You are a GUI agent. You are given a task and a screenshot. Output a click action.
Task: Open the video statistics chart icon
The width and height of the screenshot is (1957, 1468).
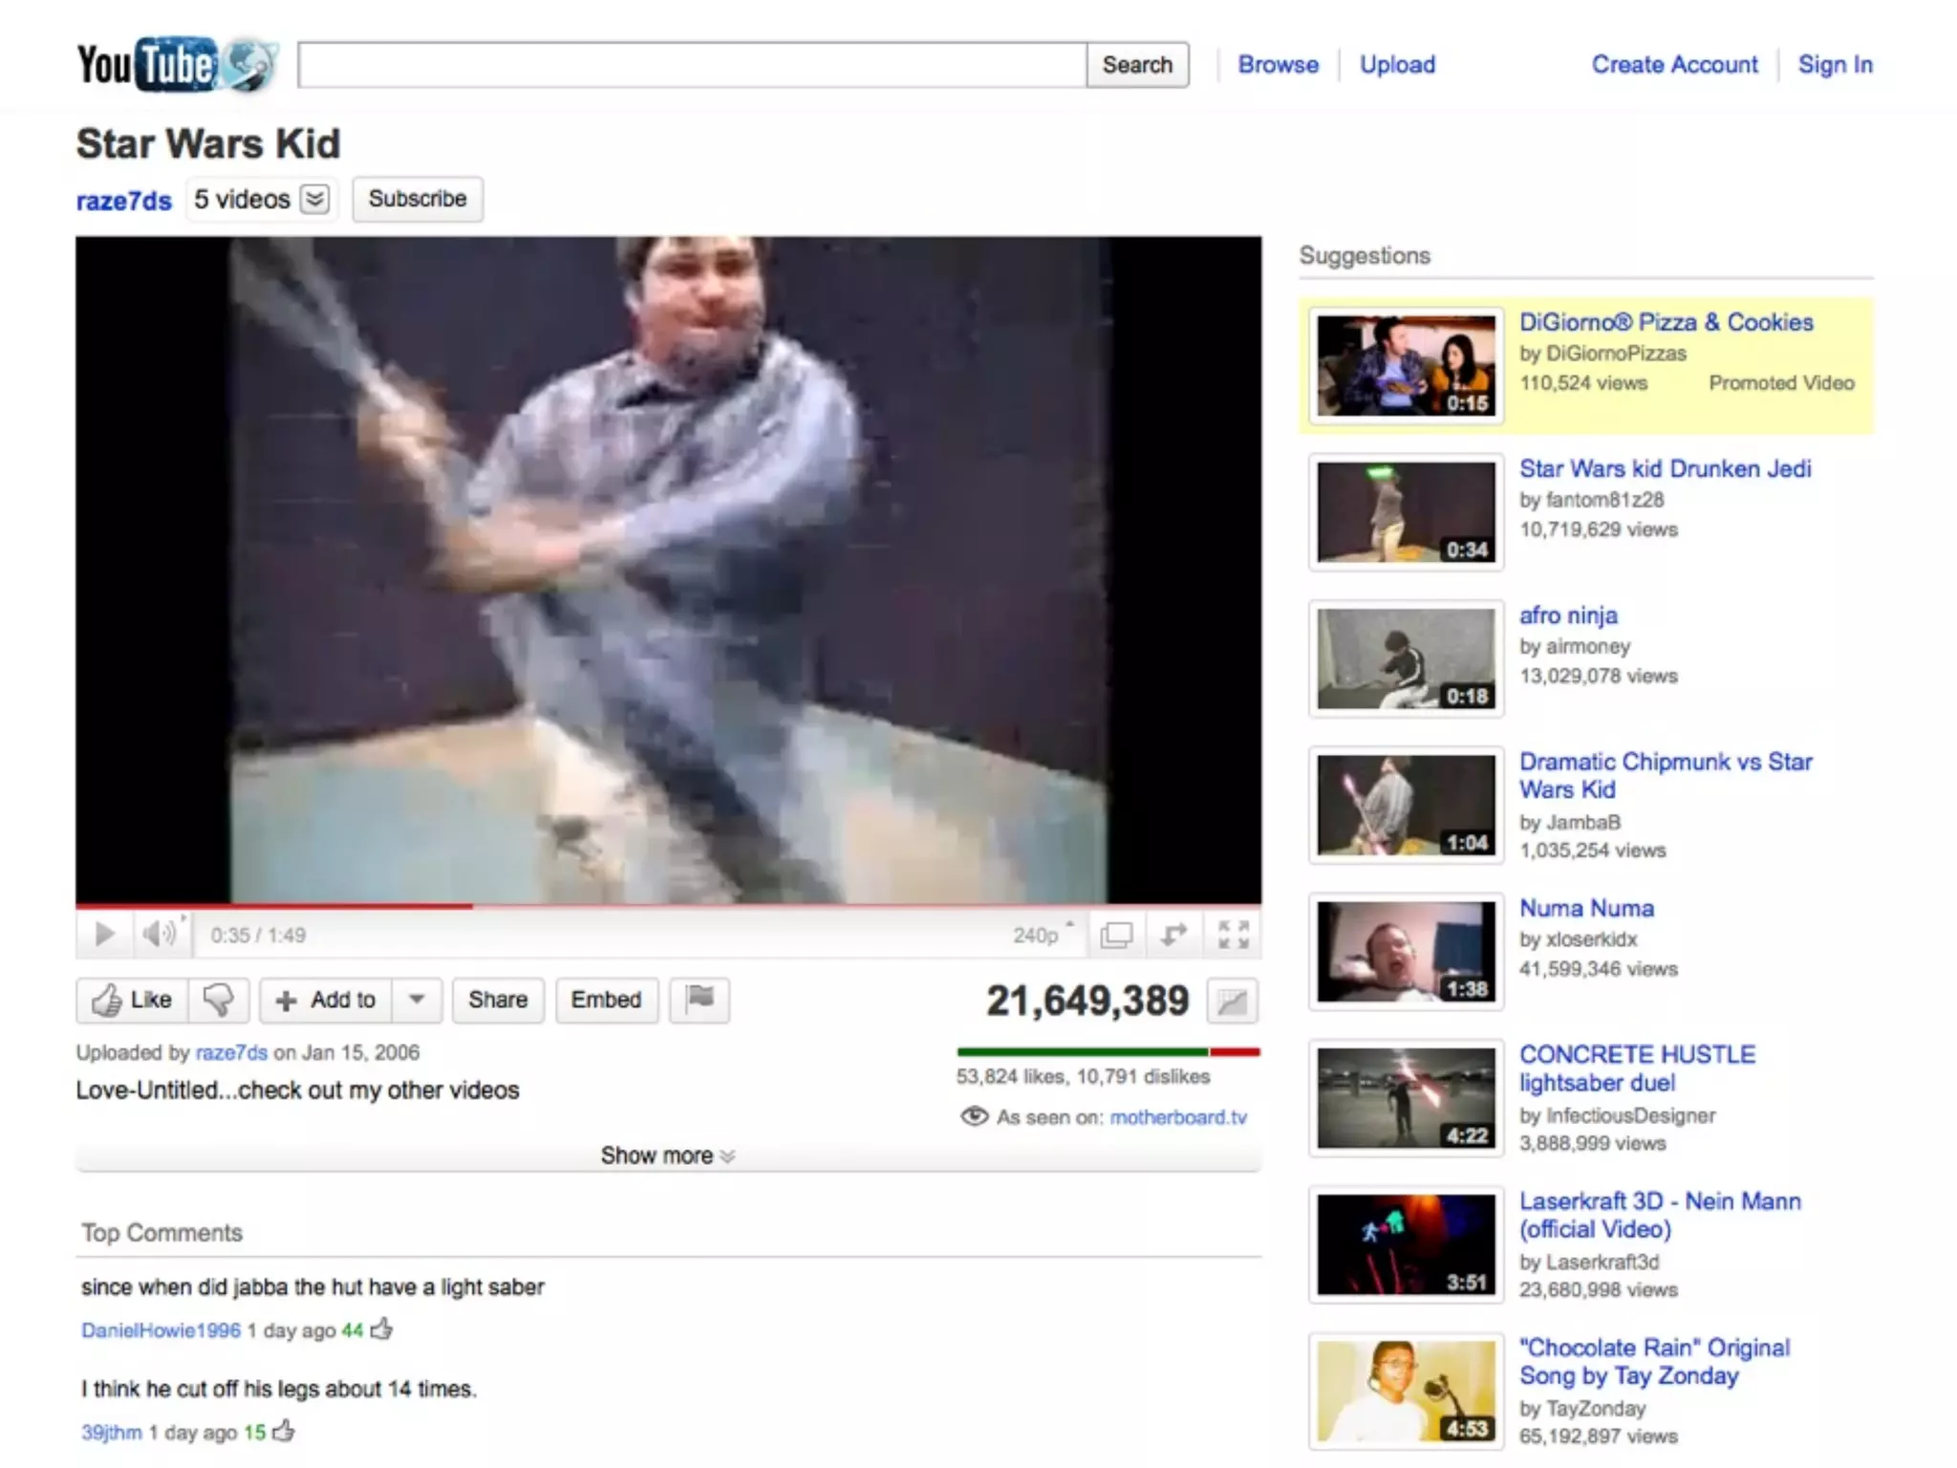tap(1232, 1002)
